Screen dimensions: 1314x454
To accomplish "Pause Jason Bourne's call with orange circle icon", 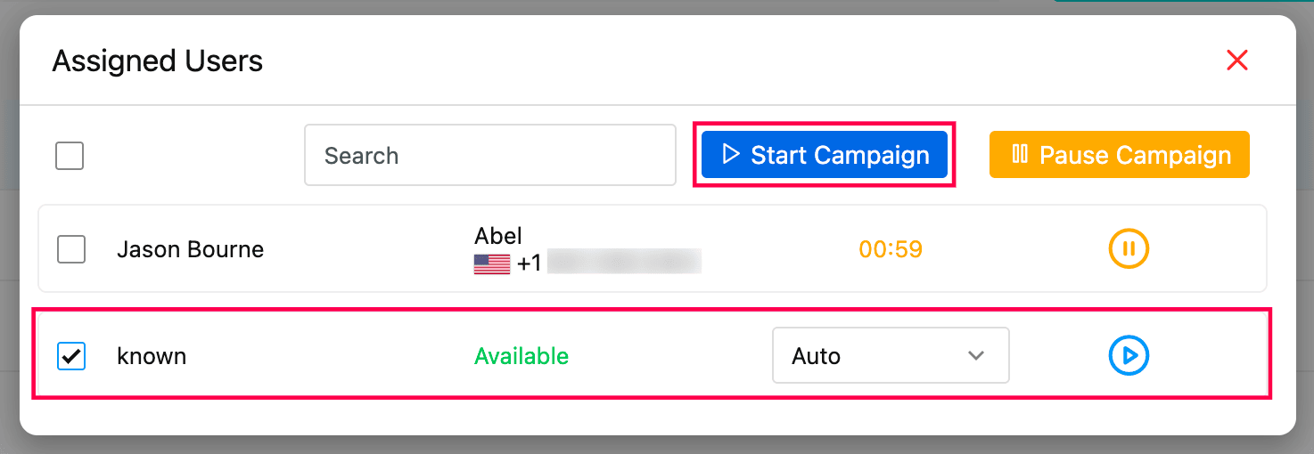I will pyautogui.click(x=1129, y=248).
